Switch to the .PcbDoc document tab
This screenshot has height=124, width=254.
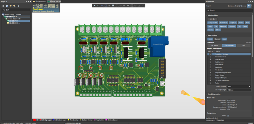coord(54,2)
